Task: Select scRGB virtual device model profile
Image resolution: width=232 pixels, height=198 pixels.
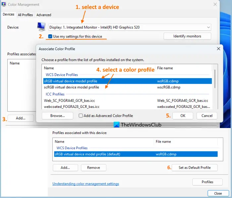Action: (72, 87)
